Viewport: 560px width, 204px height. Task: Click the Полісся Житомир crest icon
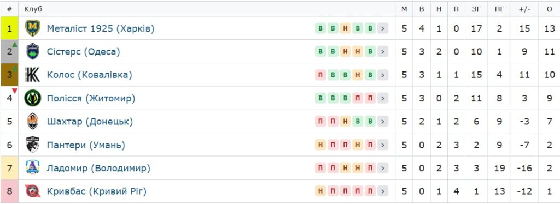(x=32, y=98)
